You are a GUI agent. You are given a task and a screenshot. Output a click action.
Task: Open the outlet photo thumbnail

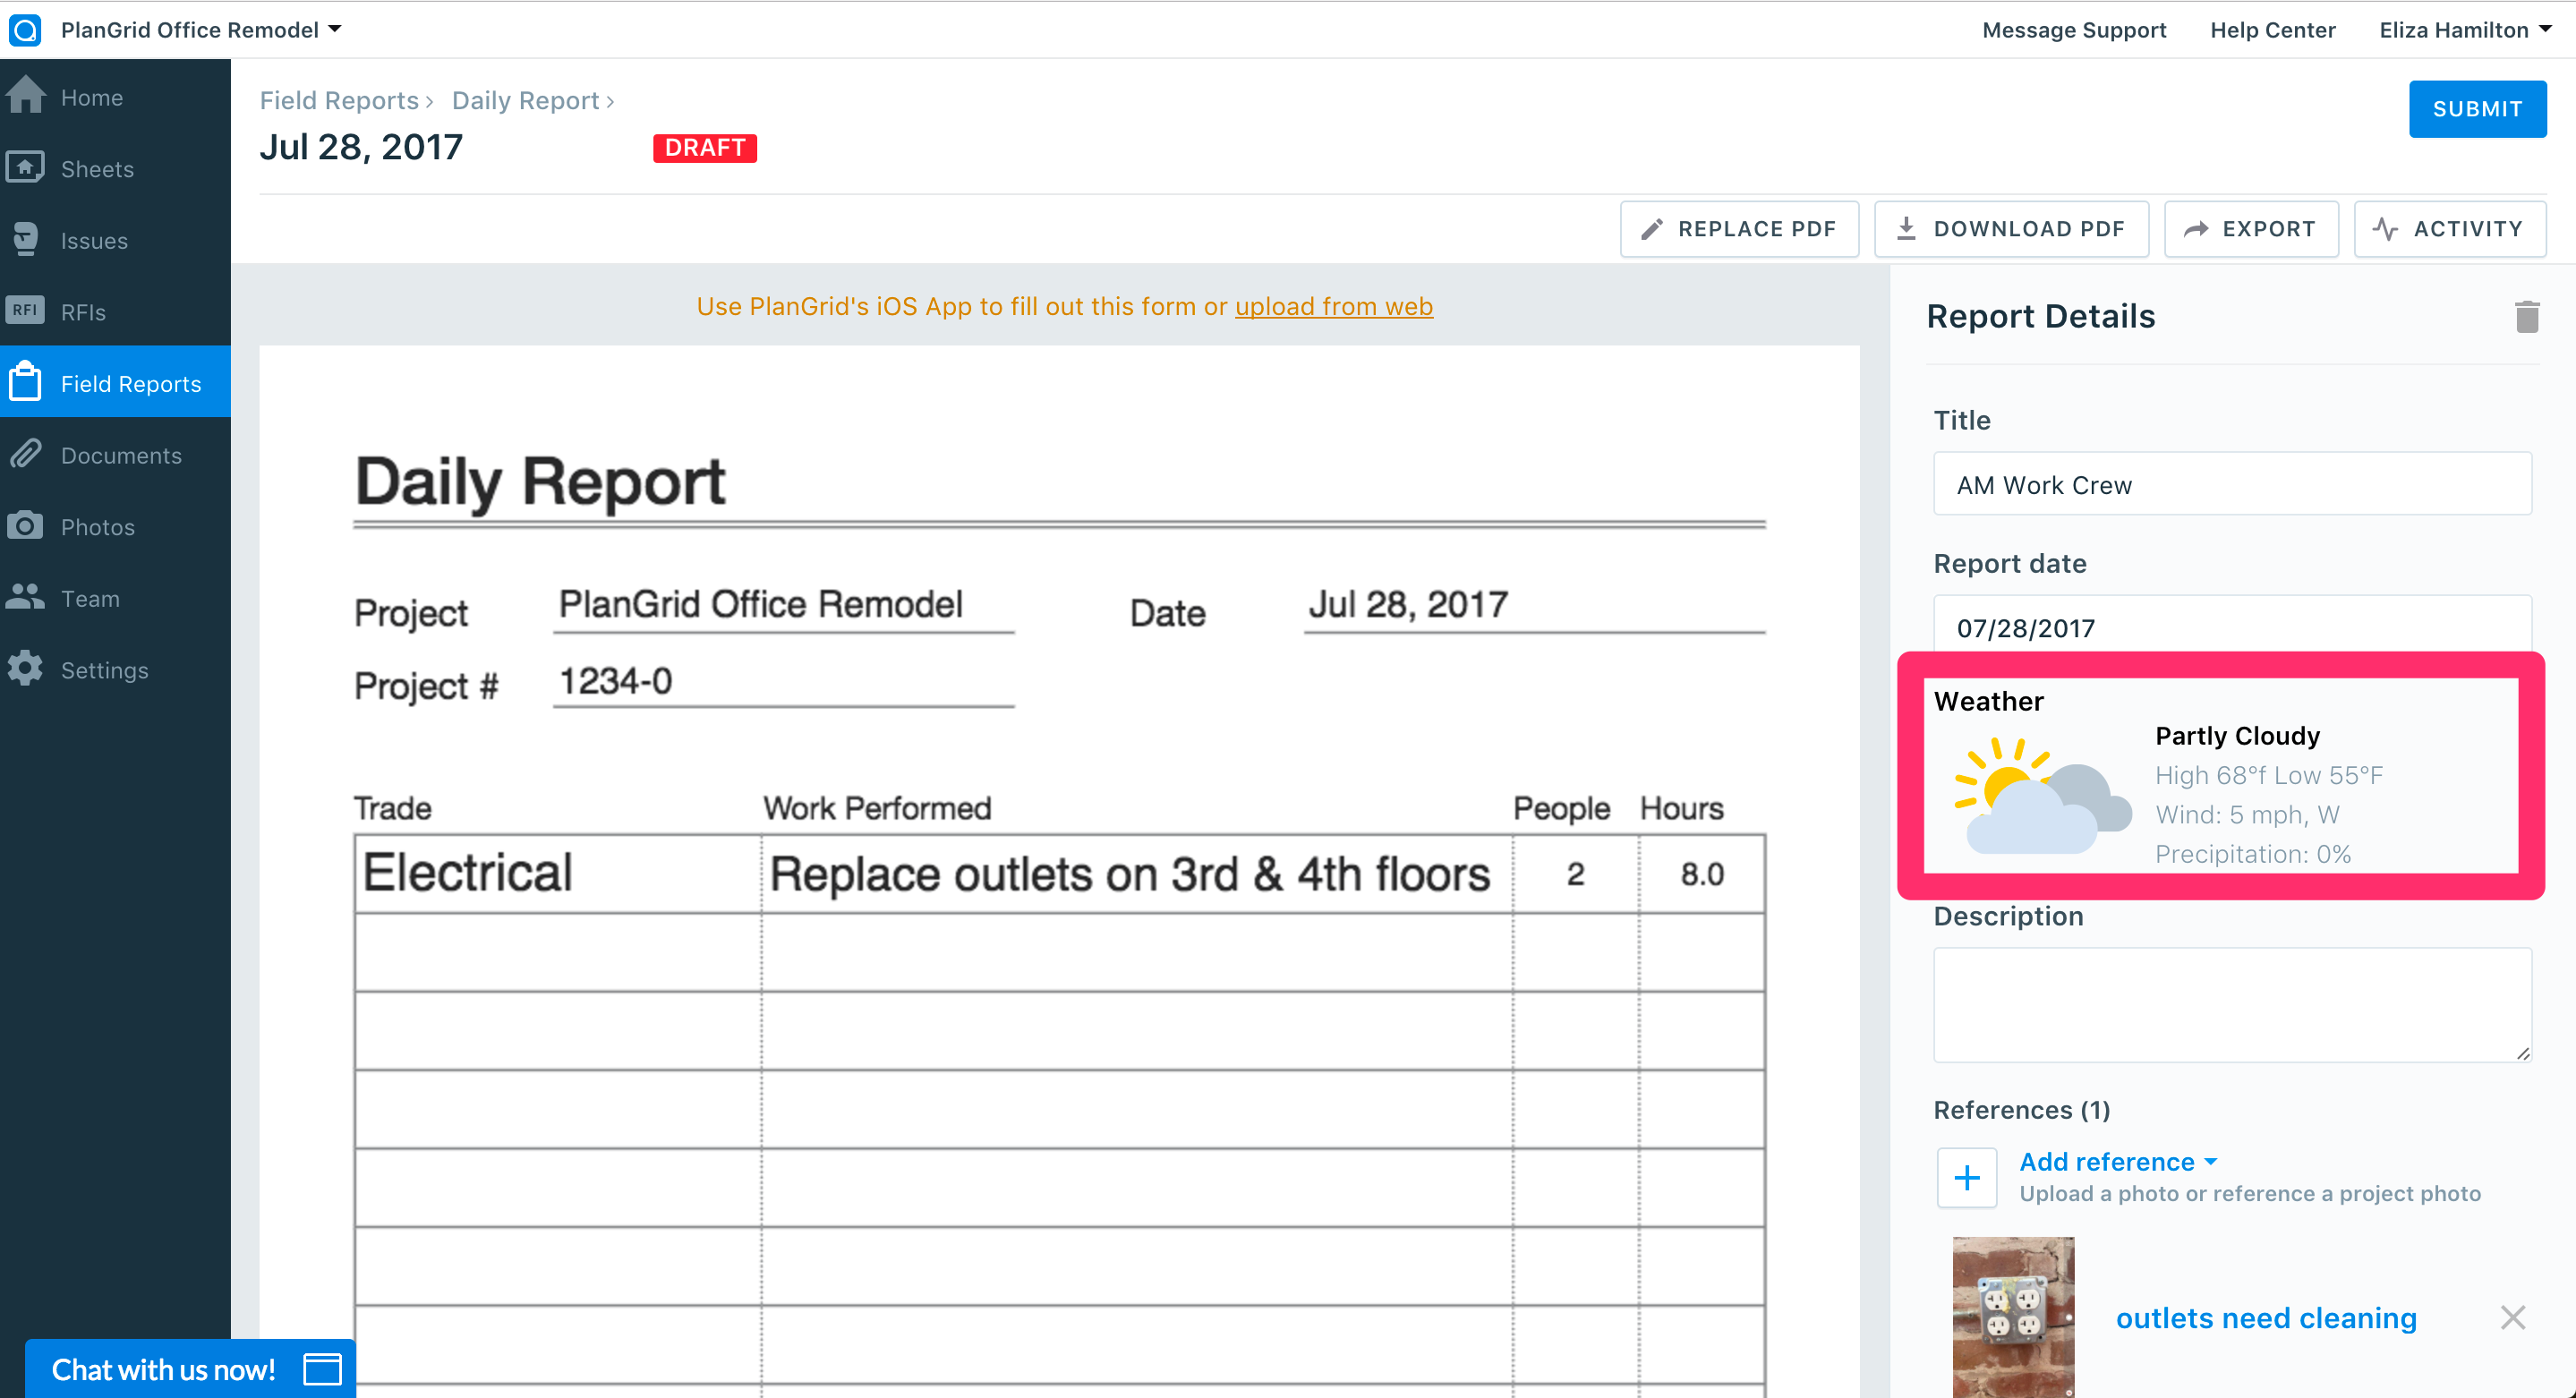(x=2013, y=1317)
